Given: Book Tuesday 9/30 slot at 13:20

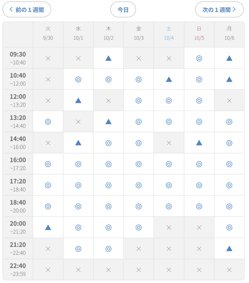Looking at the screenshot, I should [48, 122].
